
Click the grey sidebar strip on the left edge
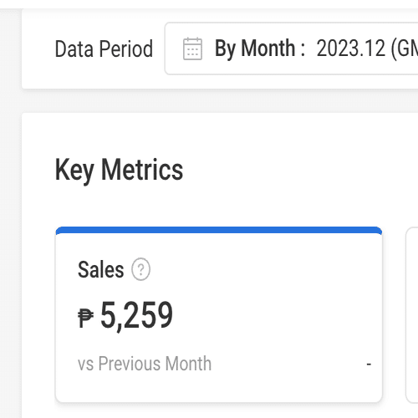pos(11,213)
